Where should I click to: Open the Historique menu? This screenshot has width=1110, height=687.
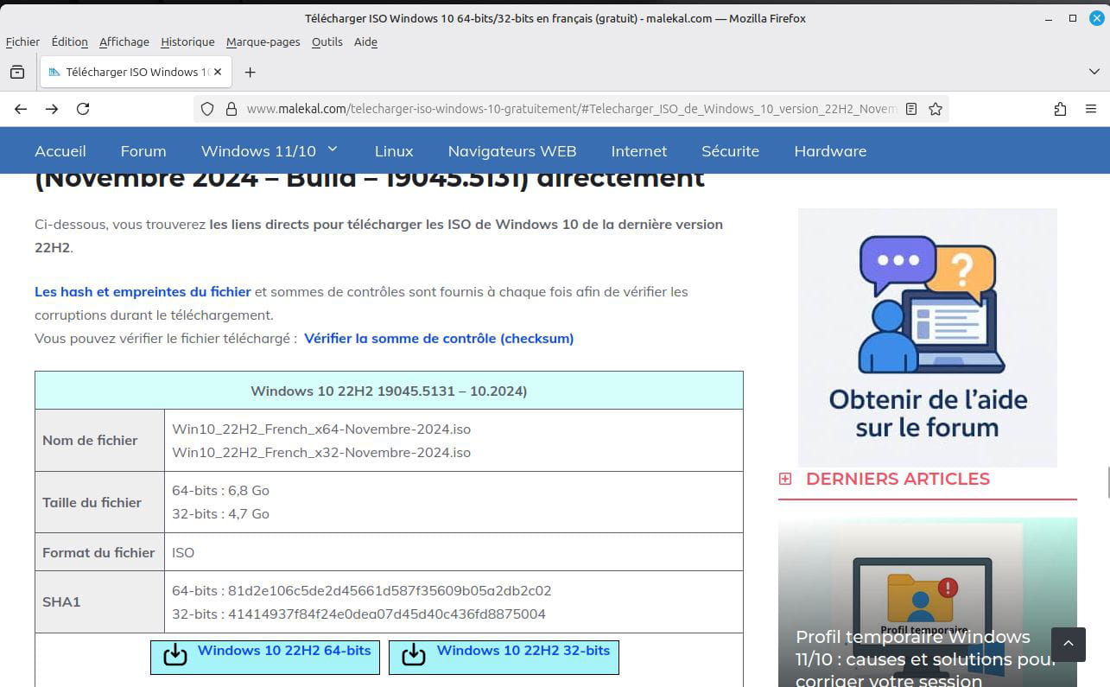click(187, 41)
